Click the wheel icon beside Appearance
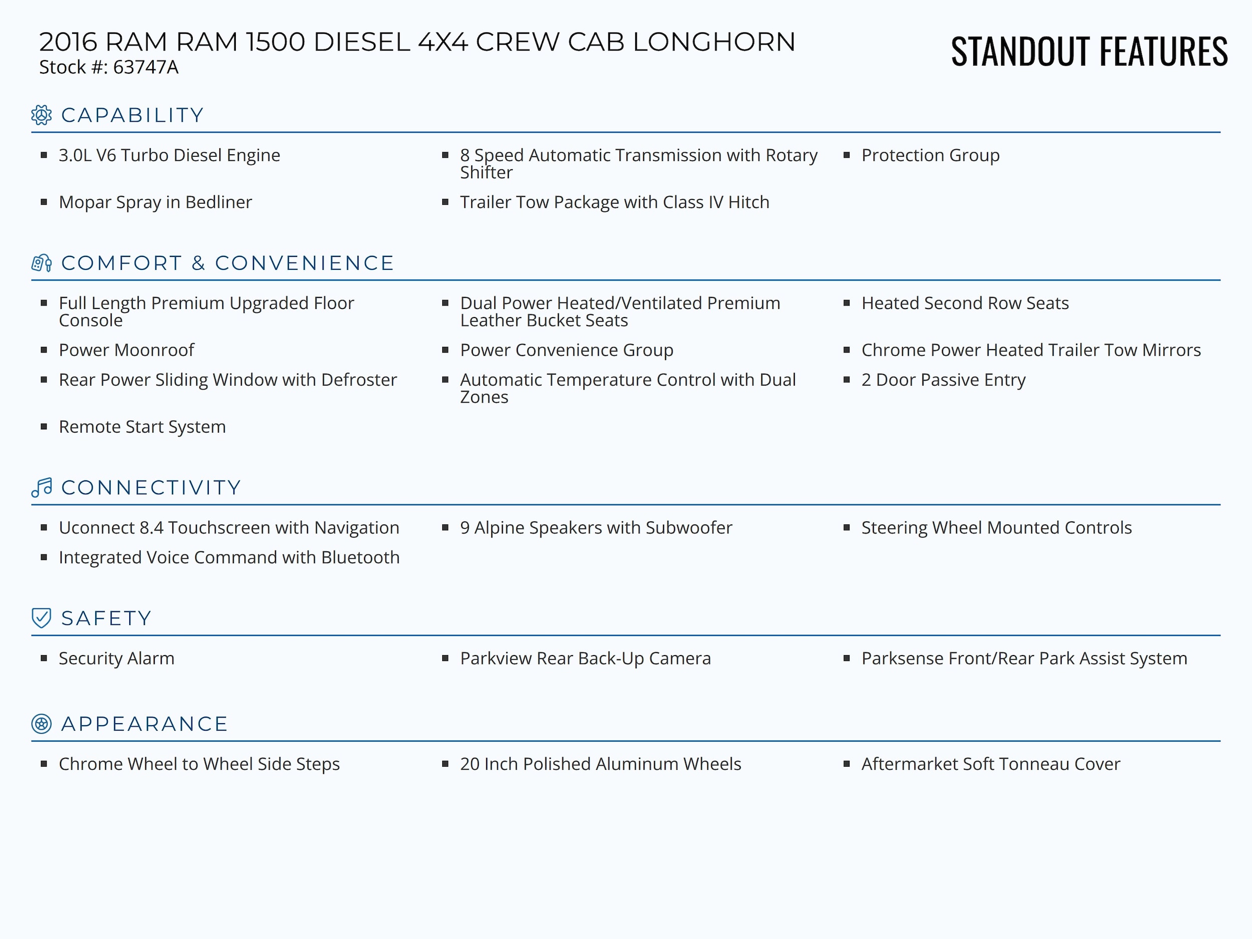 pos(42,724)
